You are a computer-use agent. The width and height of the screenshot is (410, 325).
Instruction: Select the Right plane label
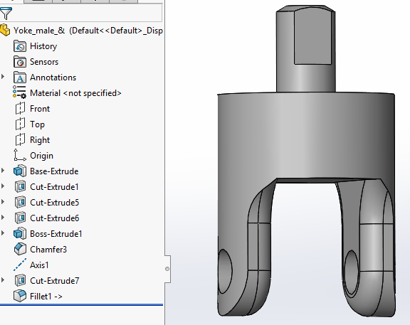coord(40,140)
